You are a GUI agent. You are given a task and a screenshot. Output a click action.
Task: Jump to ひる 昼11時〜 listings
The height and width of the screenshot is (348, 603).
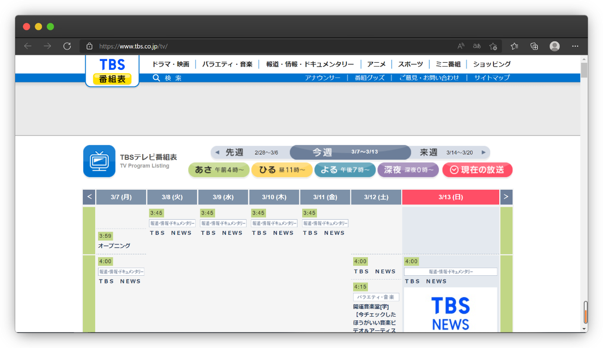pos(282,170)
